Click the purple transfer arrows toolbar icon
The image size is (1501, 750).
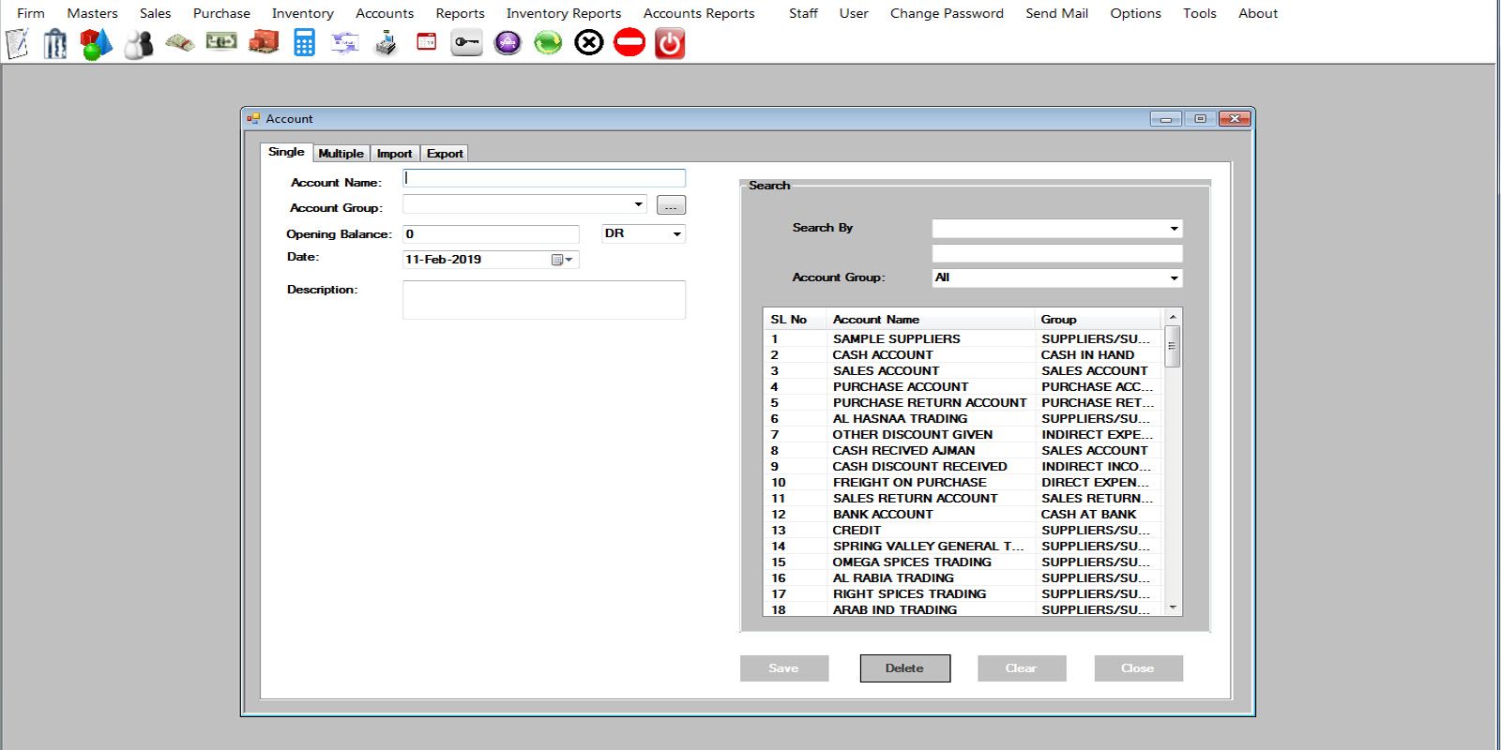pyautogui.click(x=344, y=42)
